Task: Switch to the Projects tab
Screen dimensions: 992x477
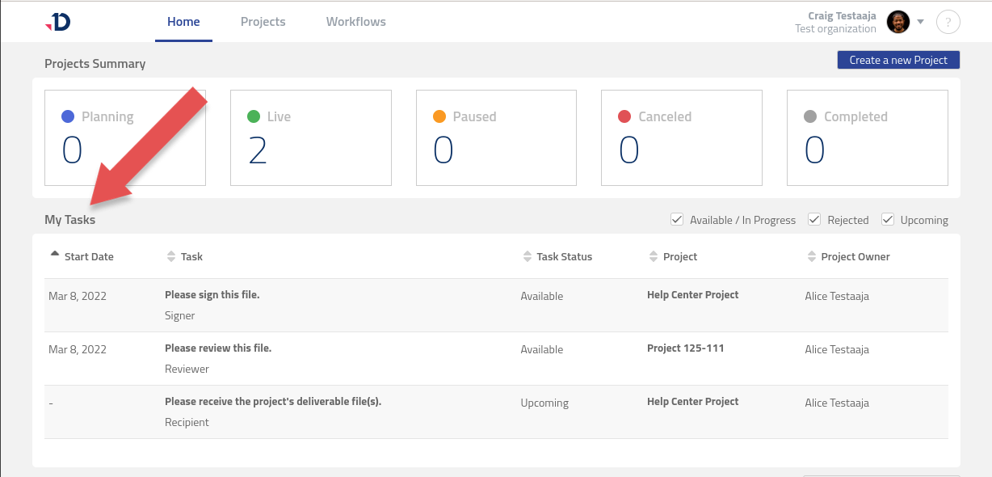Action: [x=263, y=22]
